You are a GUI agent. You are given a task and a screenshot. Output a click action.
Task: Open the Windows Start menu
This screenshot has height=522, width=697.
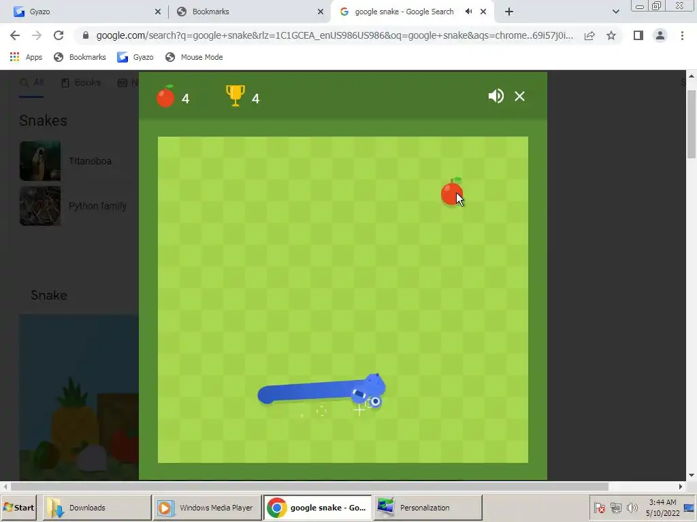click(x=18, y=507)
